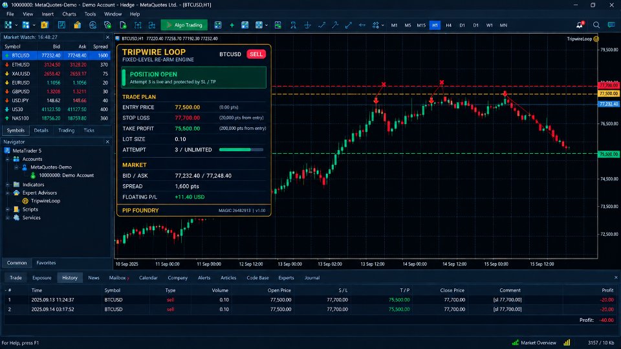Expand the Scripts tree node
The image size is (621, 349).
click(8, 209)
